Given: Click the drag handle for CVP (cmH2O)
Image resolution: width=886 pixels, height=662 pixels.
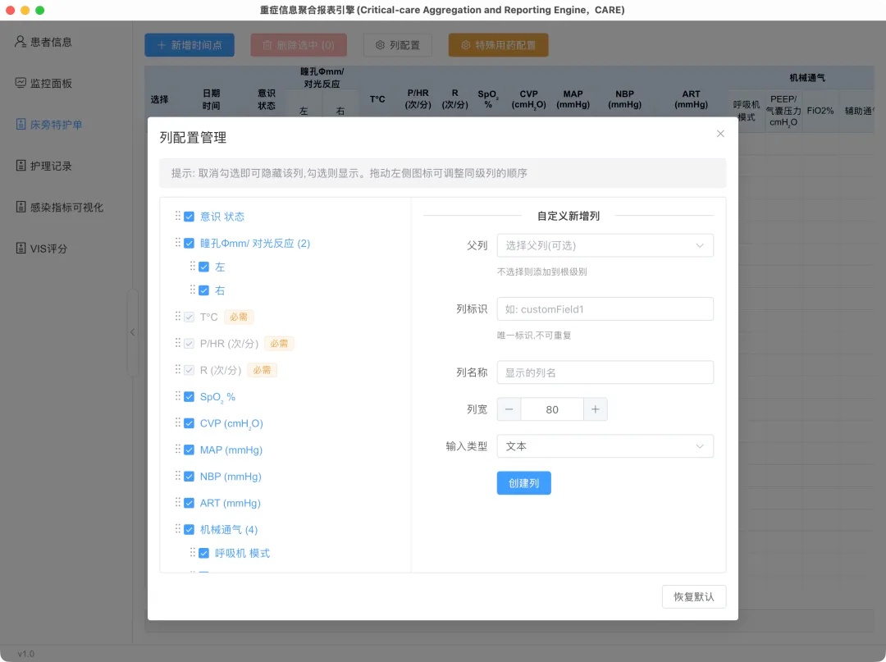Looking at the screenshot, I should 177,422.
